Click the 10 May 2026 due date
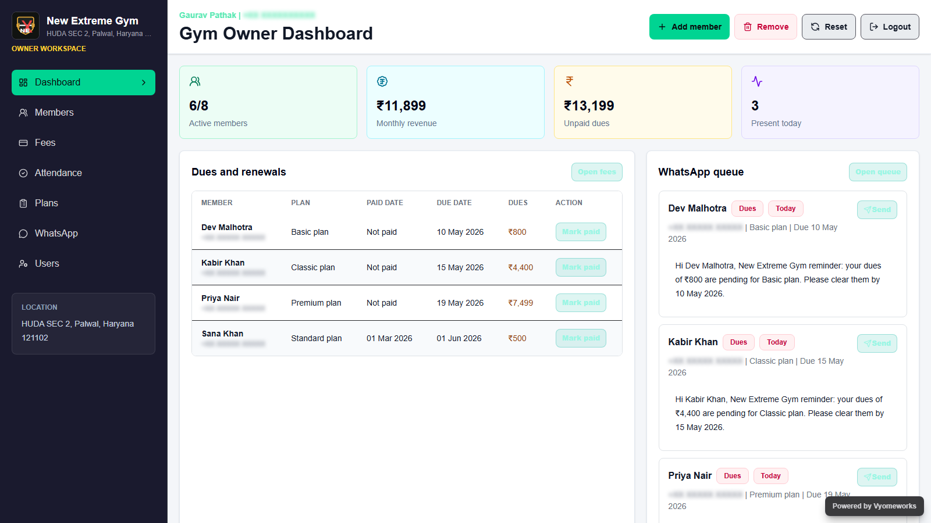 tap(460, 232)
